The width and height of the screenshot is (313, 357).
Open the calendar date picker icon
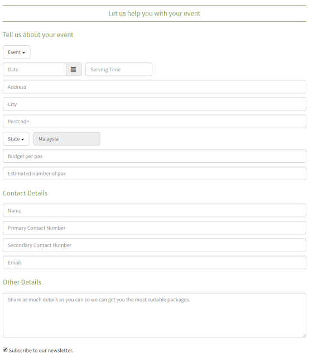point(74,69)
